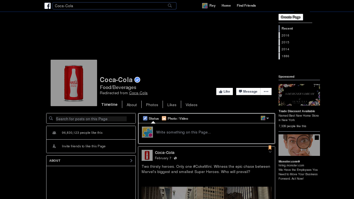Switch to the About tab
This screenshot has width=354, height=199.
coord(132,105)
